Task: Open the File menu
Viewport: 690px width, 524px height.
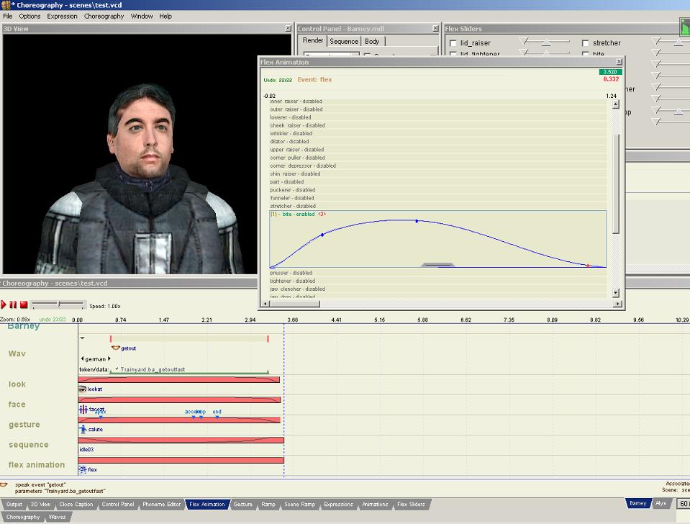Action: click(7, 17)
